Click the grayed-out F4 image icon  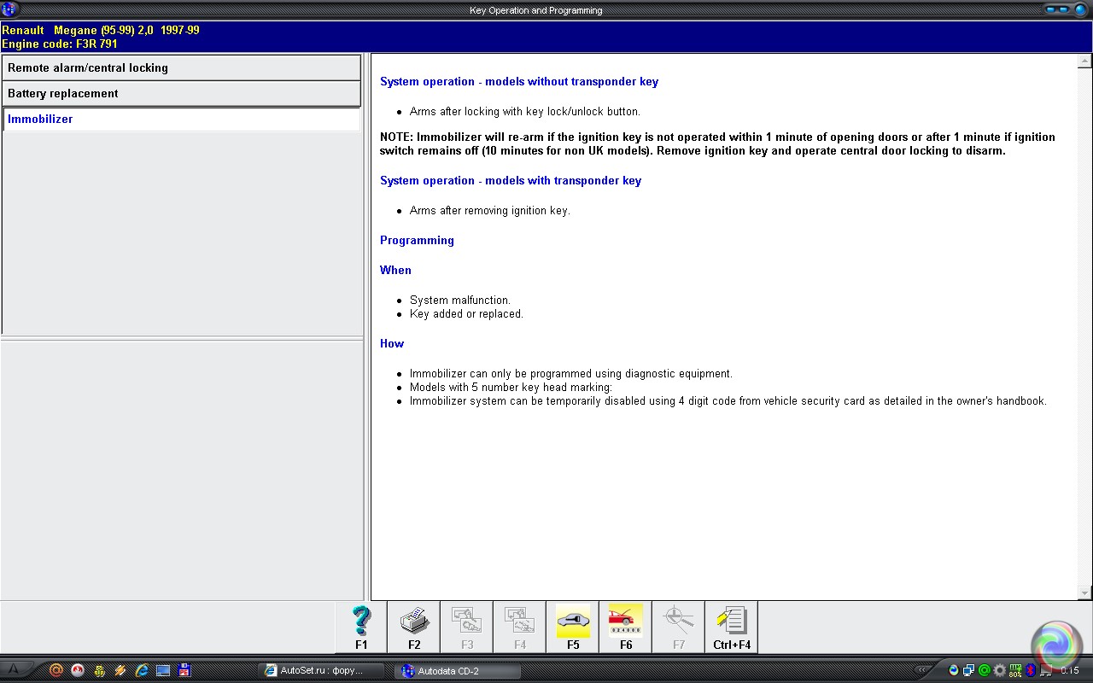(520, 627)
